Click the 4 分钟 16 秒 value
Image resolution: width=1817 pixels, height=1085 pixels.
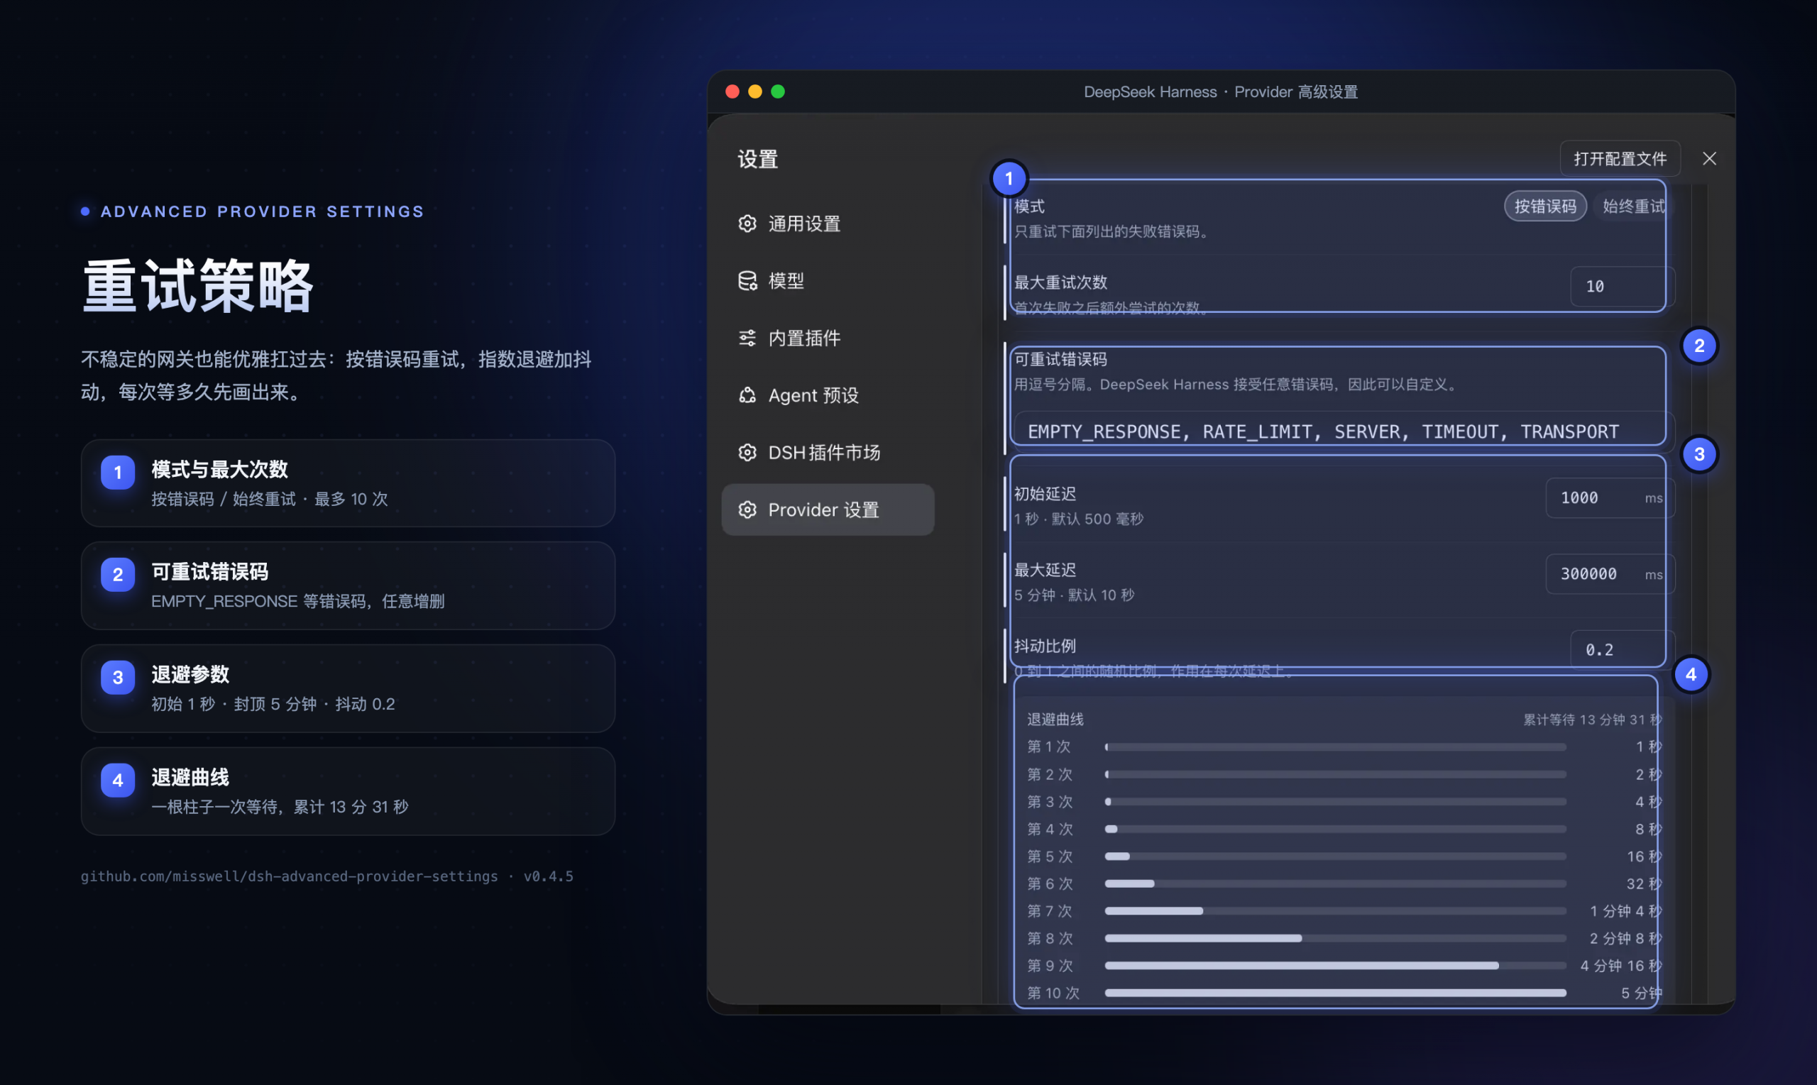pos(1620,966)
